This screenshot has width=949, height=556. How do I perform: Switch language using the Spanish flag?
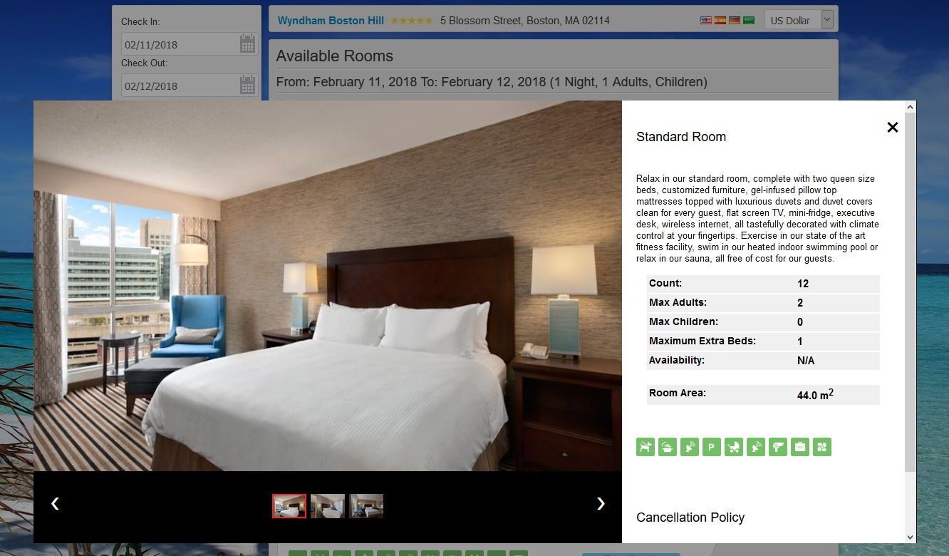[x=720, y=21]
